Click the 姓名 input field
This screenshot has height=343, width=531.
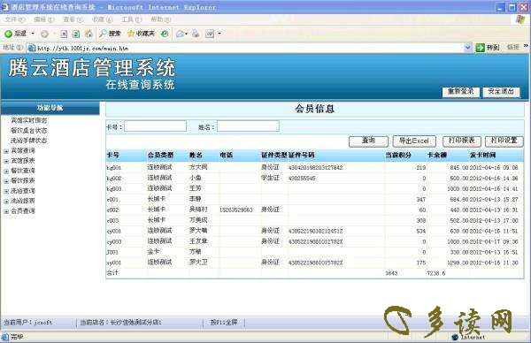click(x=248, y=126)
